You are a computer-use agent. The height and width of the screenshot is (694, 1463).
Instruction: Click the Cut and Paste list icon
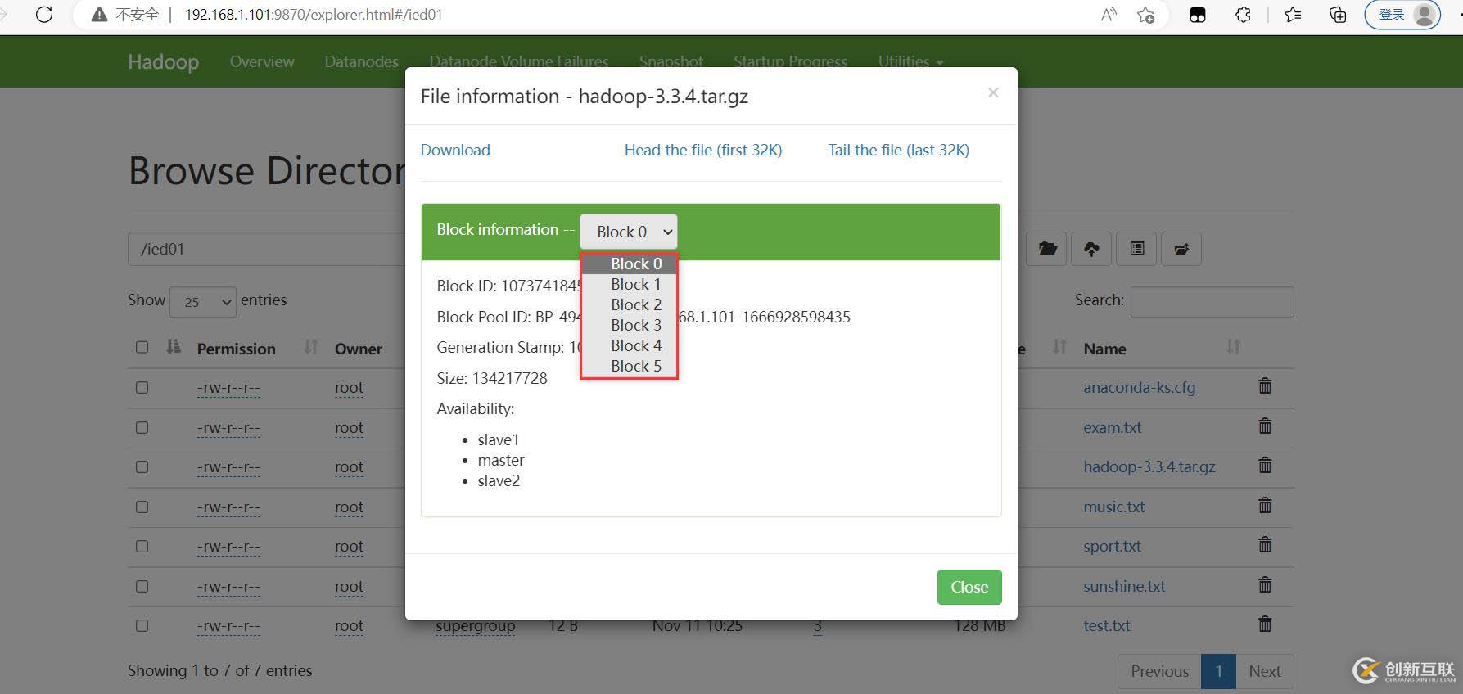pyautogui.click(x=1136, y=249)
